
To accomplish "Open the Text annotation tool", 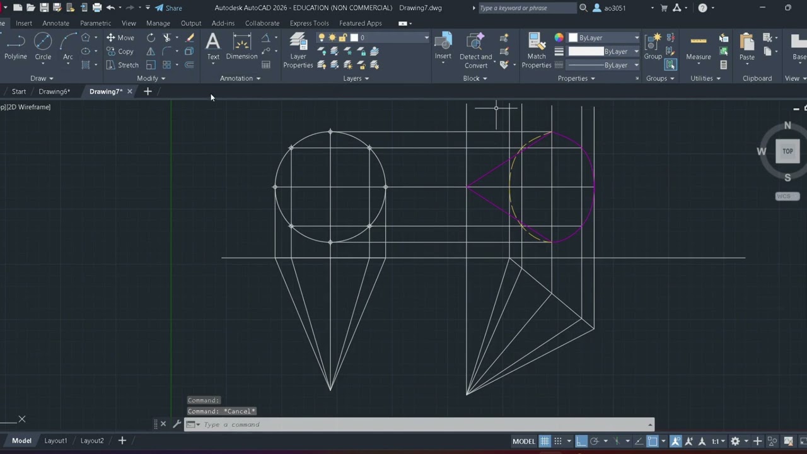I will (x=213, y=47).
